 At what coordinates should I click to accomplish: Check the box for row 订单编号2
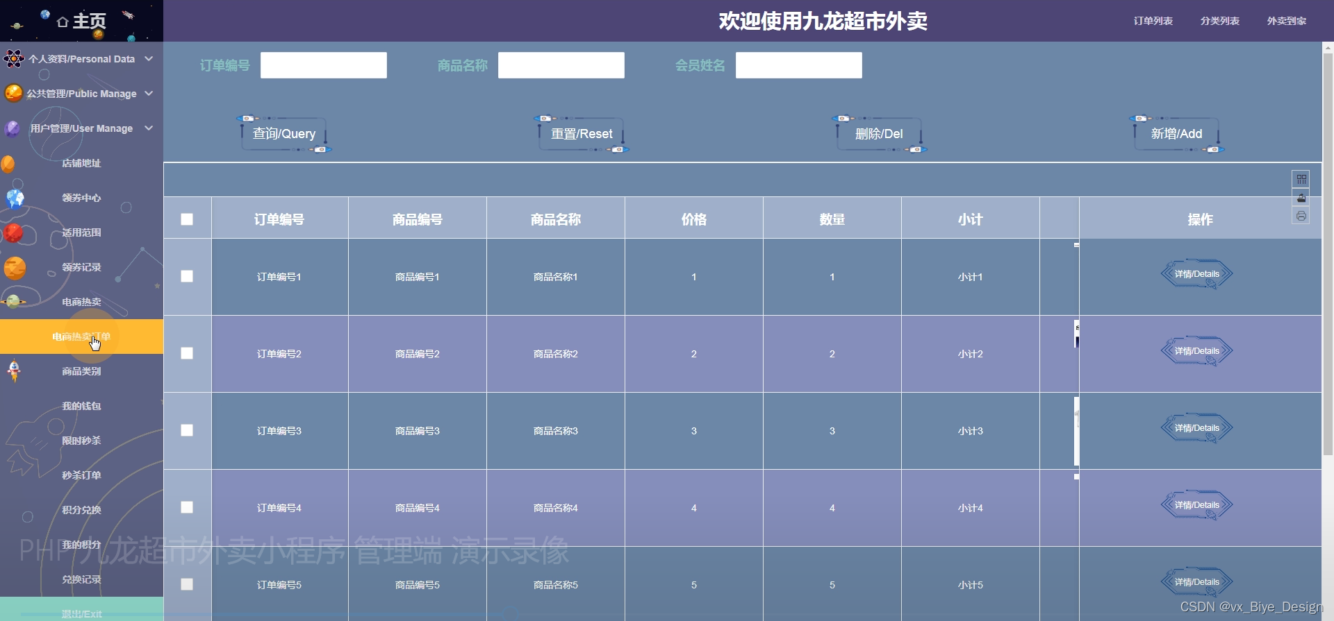pyautogui.click(x=187, y=353)
